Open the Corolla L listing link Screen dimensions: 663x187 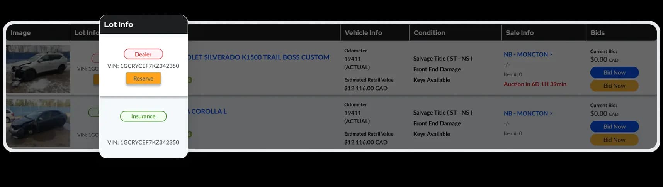pos(207,111)
